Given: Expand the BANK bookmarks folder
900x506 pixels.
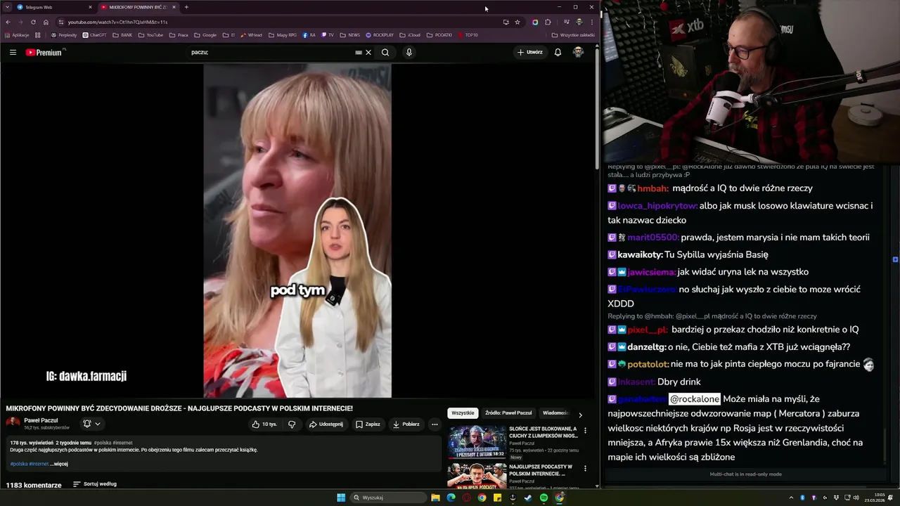Looking at the screenshot, I should (122, 35).
